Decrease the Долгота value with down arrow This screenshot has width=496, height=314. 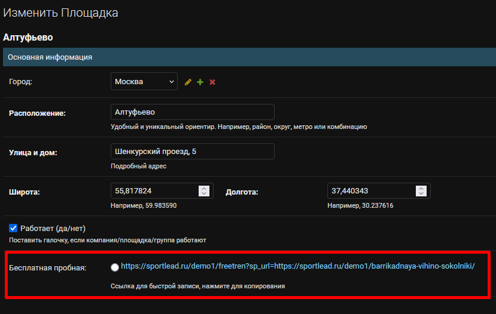point(421,193)
